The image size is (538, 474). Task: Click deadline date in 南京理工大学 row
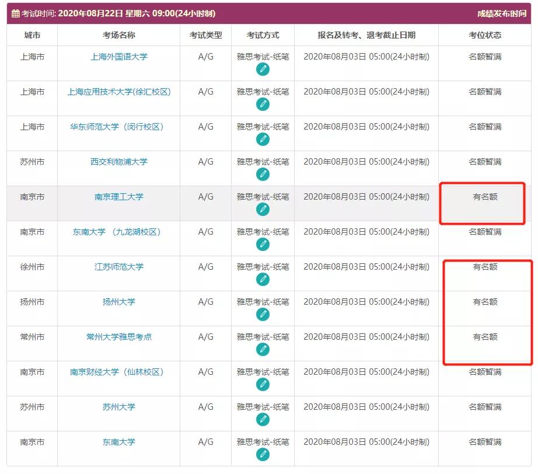366,197
